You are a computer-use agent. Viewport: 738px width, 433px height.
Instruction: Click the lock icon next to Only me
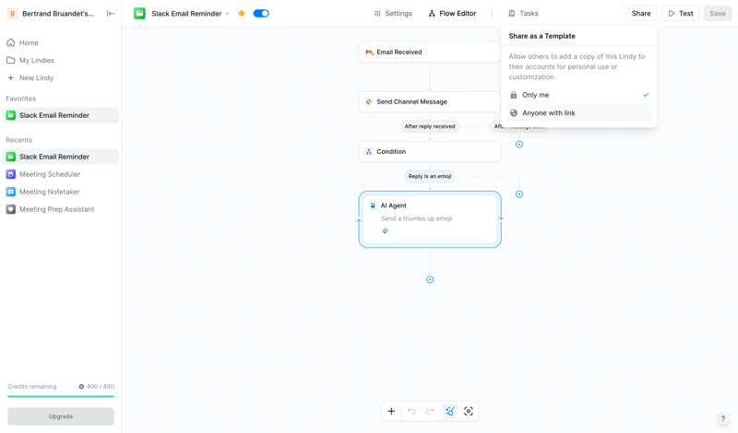pyautogui.click(x=514, y=95)
